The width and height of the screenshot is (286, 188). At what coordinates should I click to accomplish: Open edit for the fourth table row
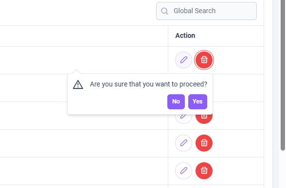pyautogui.click(x=183, y=143)
